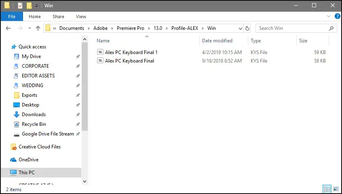
Task: Open Creative Cloud Files
Action: [x=40, y=147]
